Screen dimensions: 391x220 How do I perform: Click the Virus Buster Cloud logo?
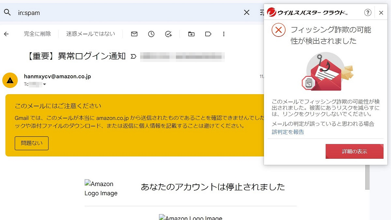coord(307,12)
